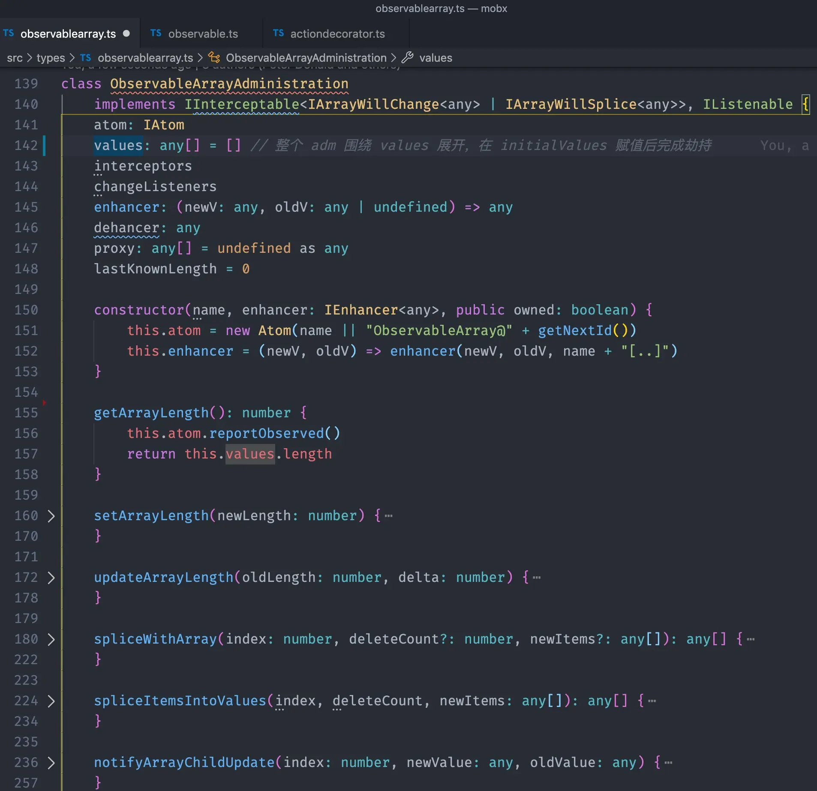Image resolution: width=817 pixels, height=791 pixels.
Task: Click ellipsis after notifyArrayChildUpdate brace
Action: click(x=668, y=763)
